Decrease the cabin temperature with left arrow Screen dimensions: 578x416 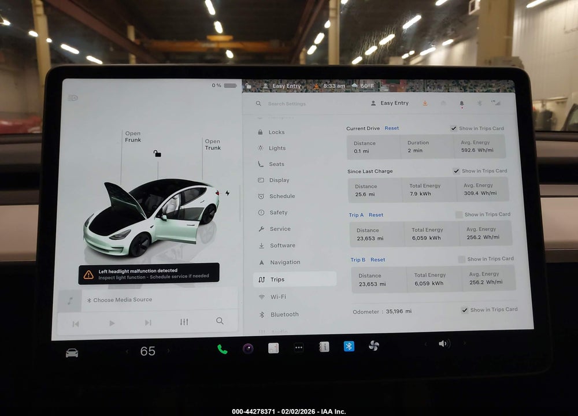coord(127,351)
